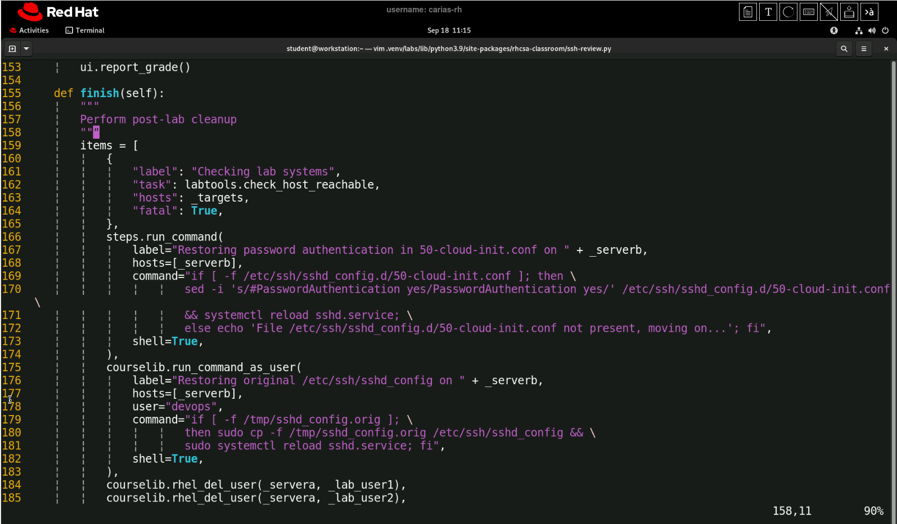
Task: Click 'ui.report_grade()' on line 153
Action: (x=135, y=67)
